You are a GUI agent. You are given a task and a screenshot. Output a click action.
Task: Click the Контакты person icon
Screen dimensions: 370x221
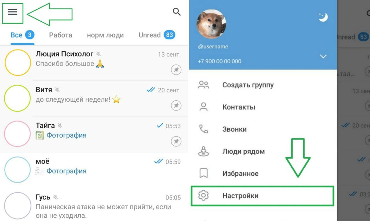tap(203, 107)
